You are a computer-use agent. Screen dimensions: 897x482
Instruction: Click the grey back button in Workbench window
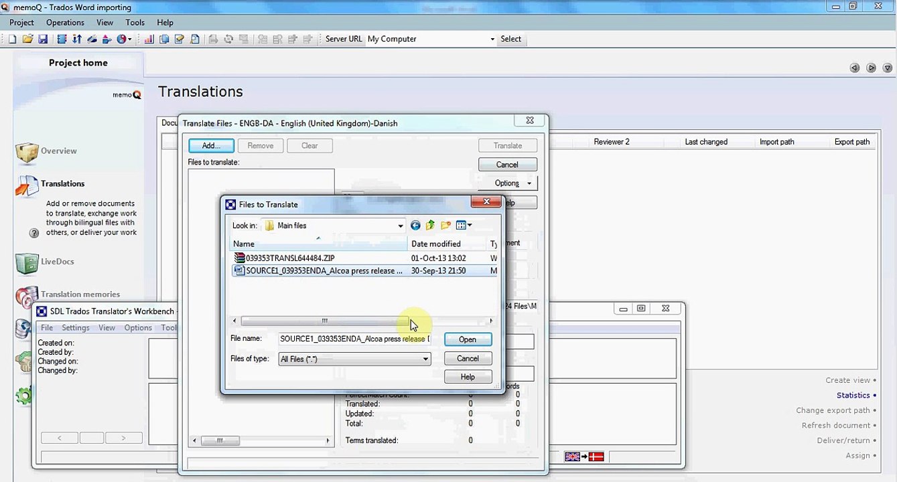[x=59, y=438]
